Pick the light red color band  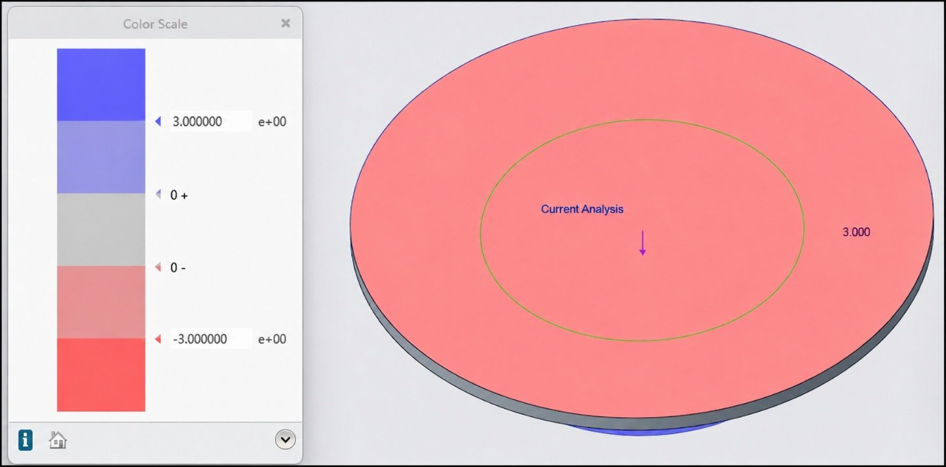click(x=101, y=302)
